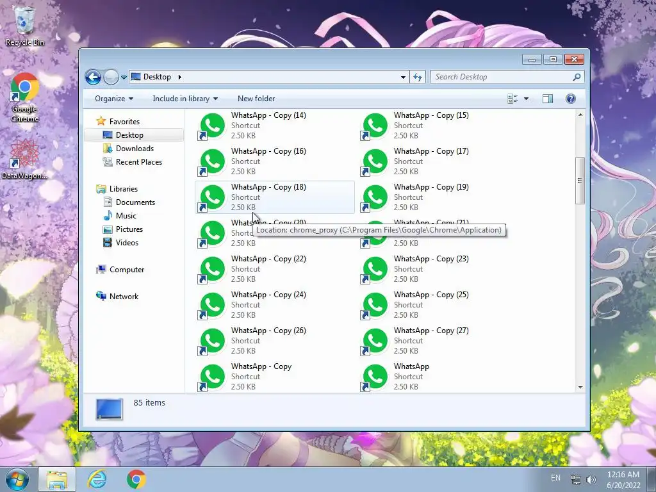Click the Back navigation arrow

93,77
